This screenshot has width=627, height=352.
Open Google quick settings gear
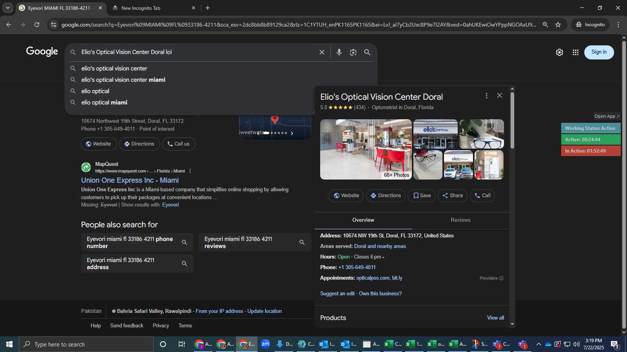(x=559, y=52)
